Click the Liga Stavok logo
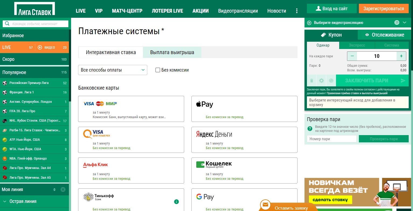 coord(34,9)
